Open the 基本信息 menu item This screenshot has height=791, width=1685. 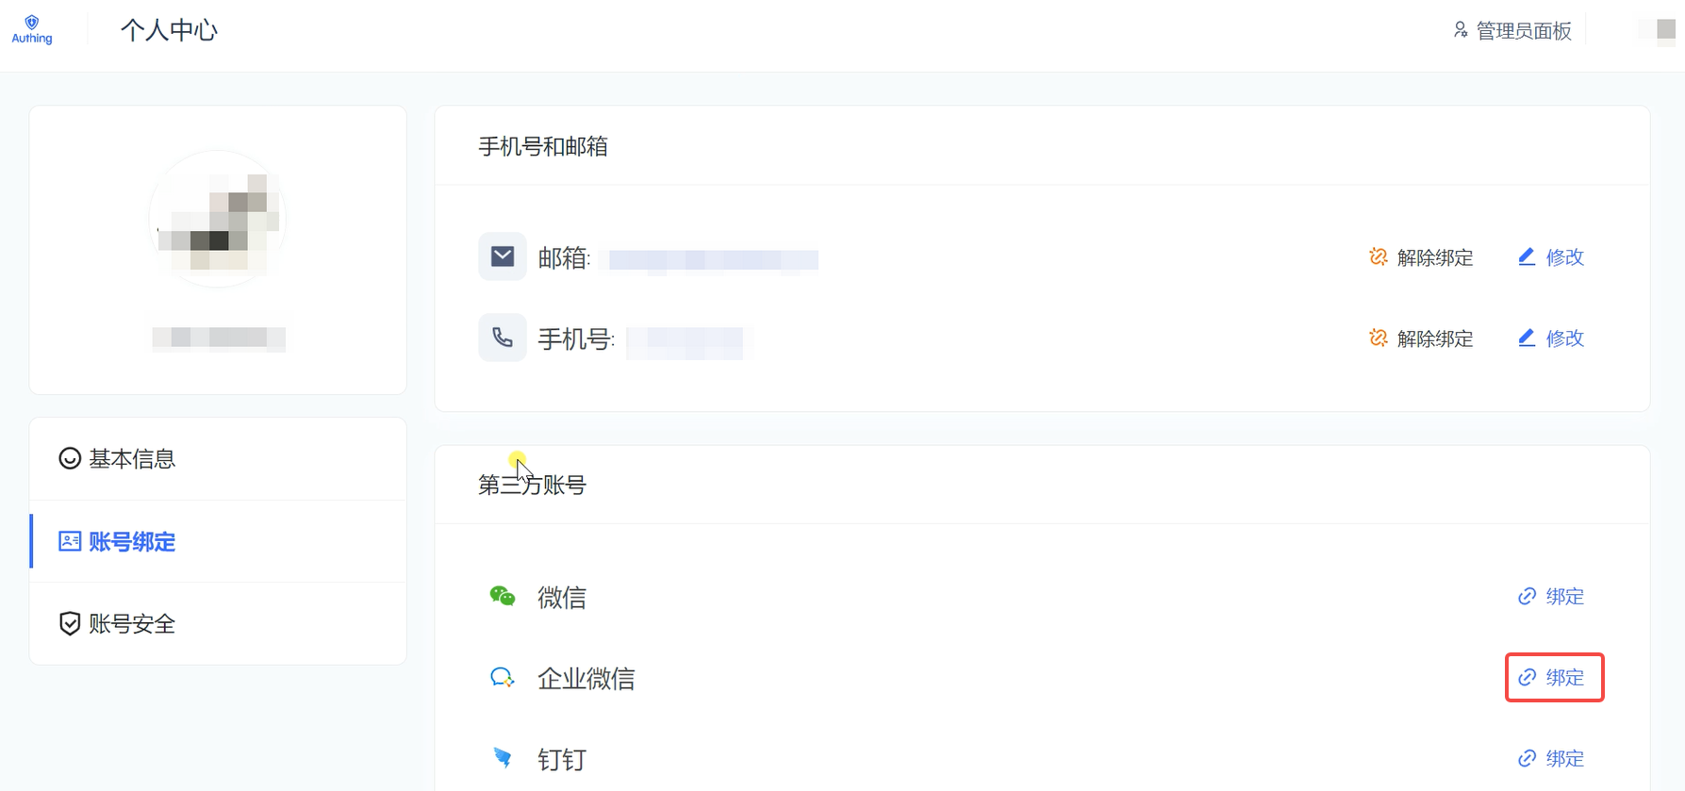coord(118,459)
